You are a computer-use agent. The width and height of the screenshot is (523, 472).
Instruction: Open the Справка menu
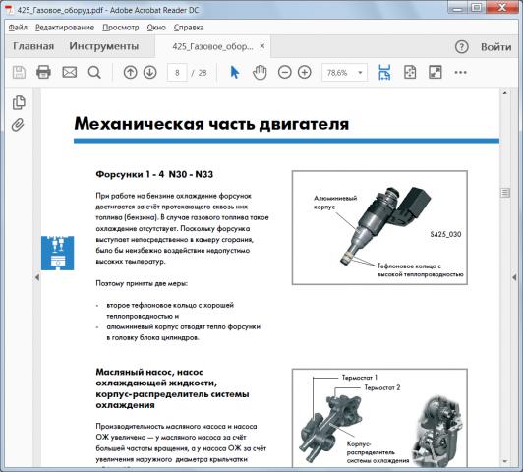pos(189,28)
